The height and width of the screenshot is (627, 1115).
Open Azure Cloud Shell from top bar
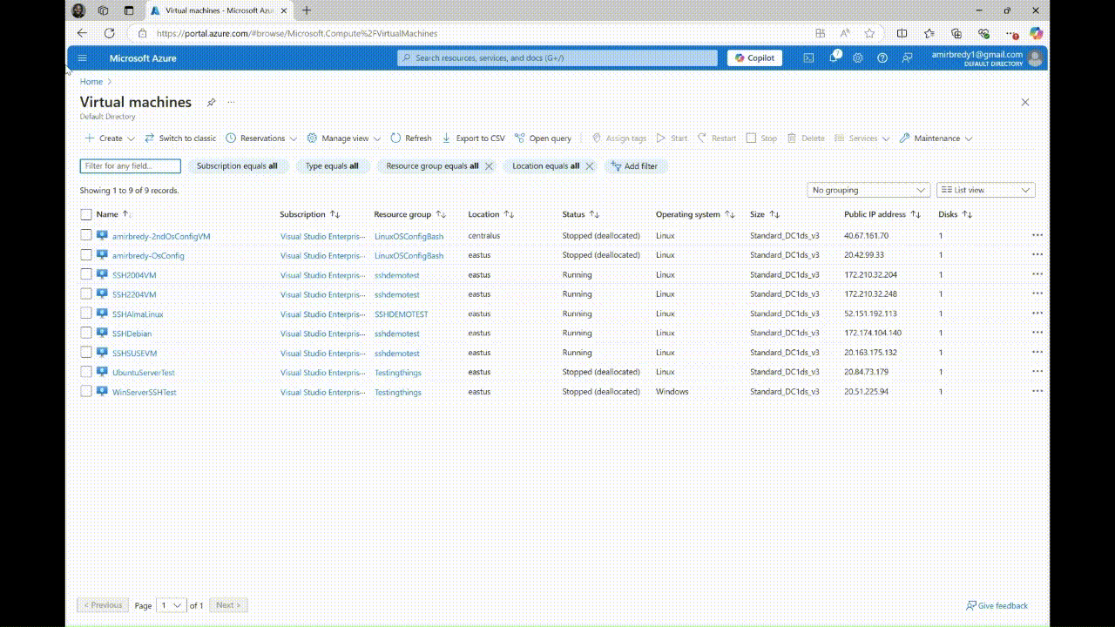pyautogui.click(x=808, y=57)
